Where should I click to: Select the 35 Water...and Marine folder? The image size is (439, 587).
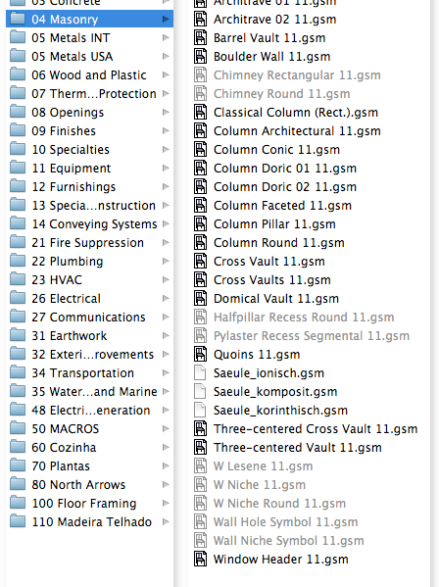tap(89, 392)
